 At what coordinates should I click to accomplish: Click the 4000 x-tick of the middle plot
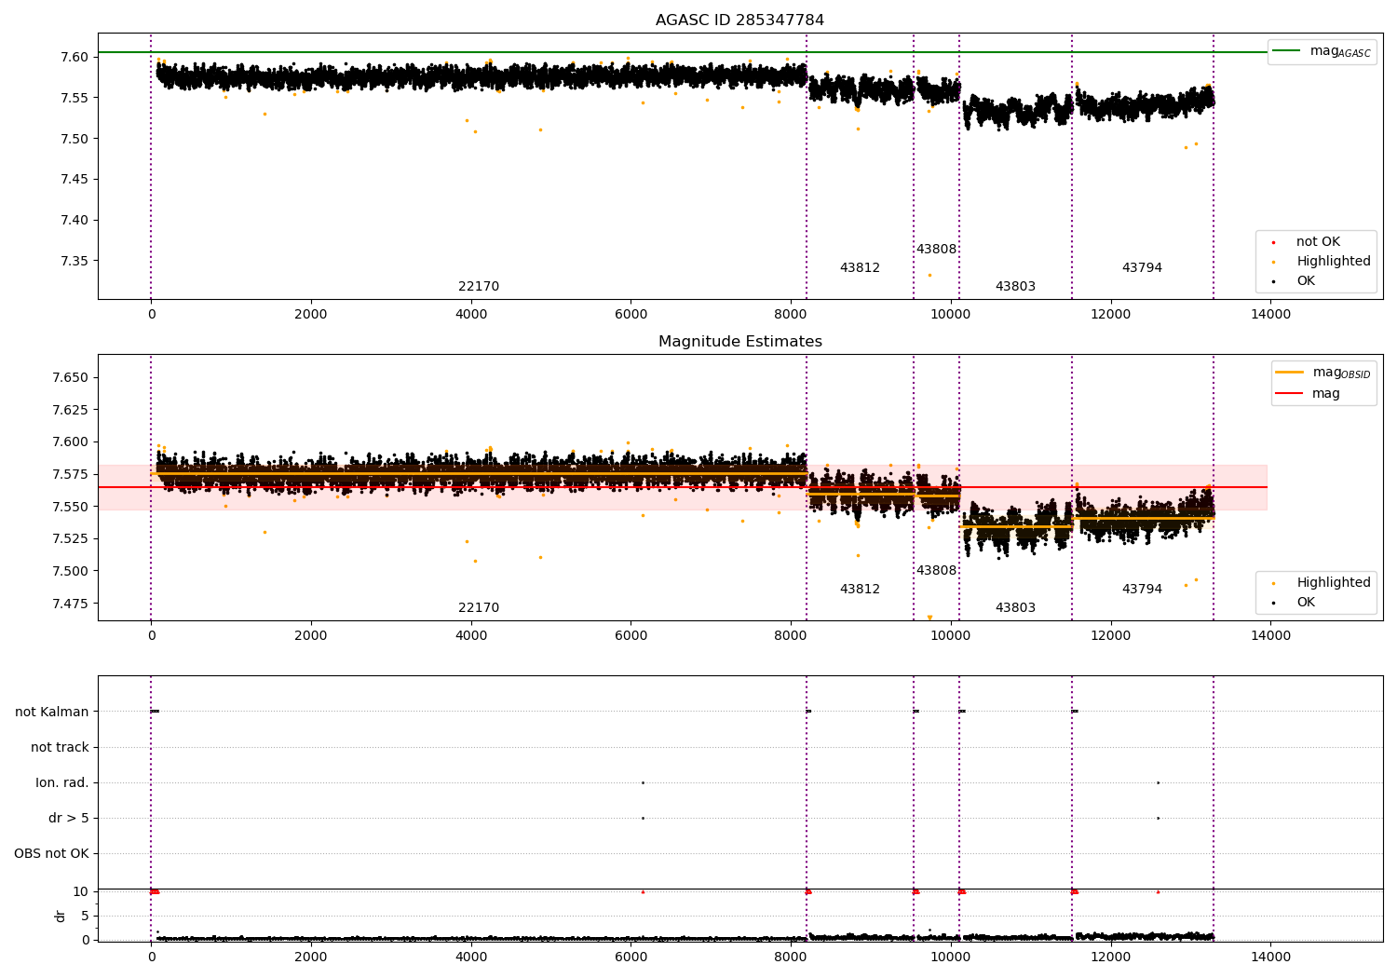tap(471, 636)
